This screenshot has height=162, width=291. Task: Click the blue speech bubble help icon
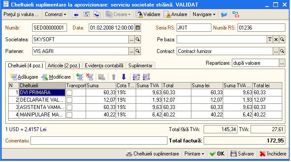point(224,14)
